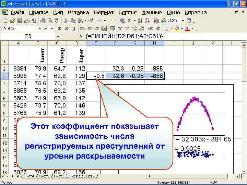Run the spelling check icon
247x185 pixels.
(57, 21)
